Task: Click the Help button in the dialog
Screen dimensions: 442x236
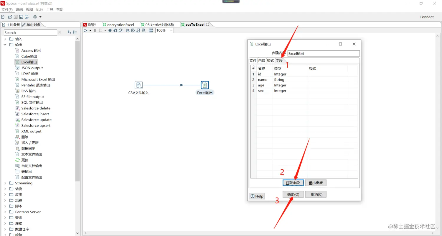Action: pyautogui.click(x=257, y=196)
